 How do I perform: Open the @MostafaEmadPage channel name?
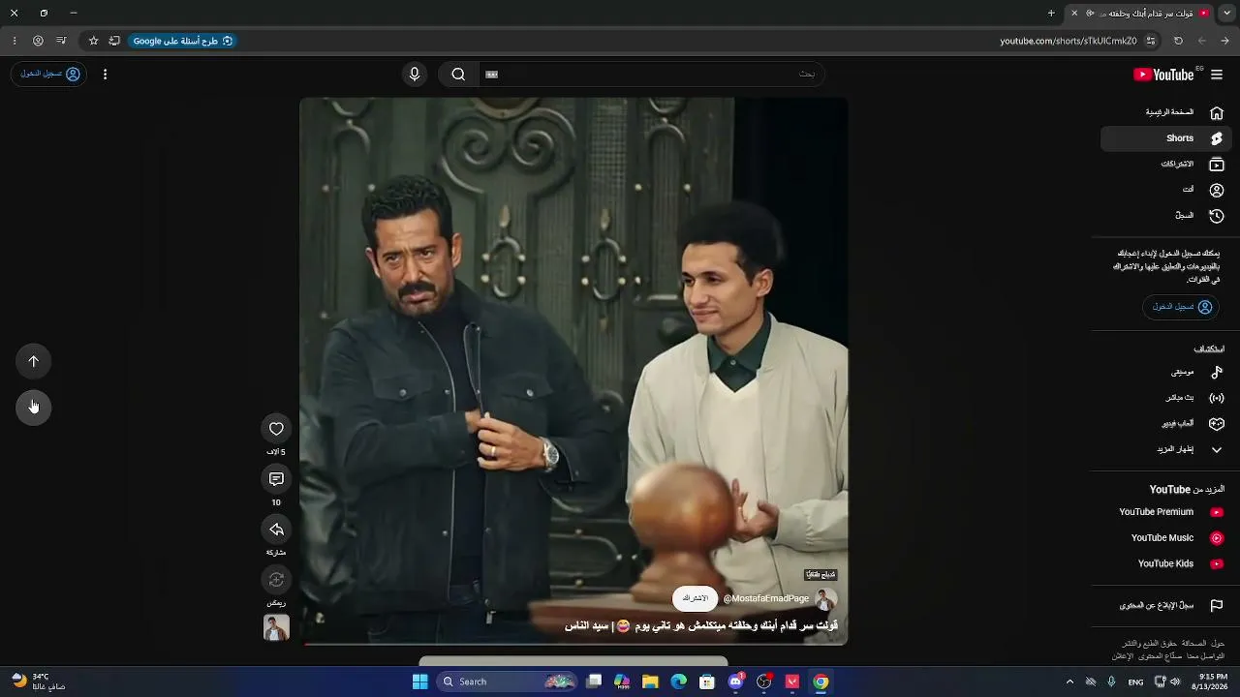point(765,598)
